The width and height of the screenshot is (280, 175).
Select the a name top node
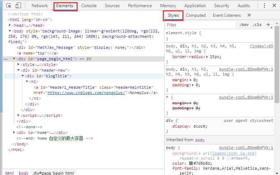[37, 53]
